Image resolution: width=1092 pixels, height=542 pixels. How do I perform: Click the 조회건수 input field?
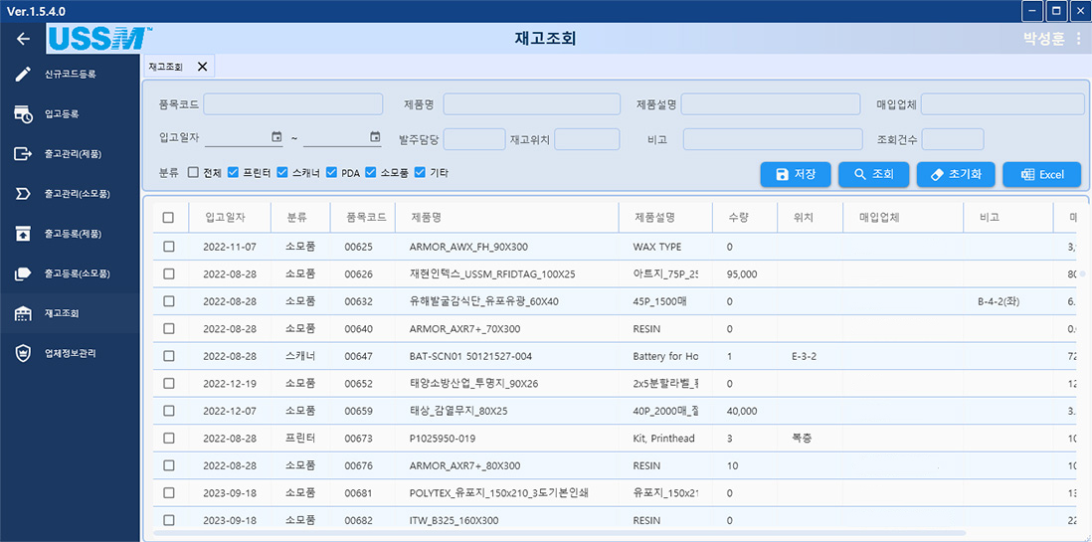953,139
